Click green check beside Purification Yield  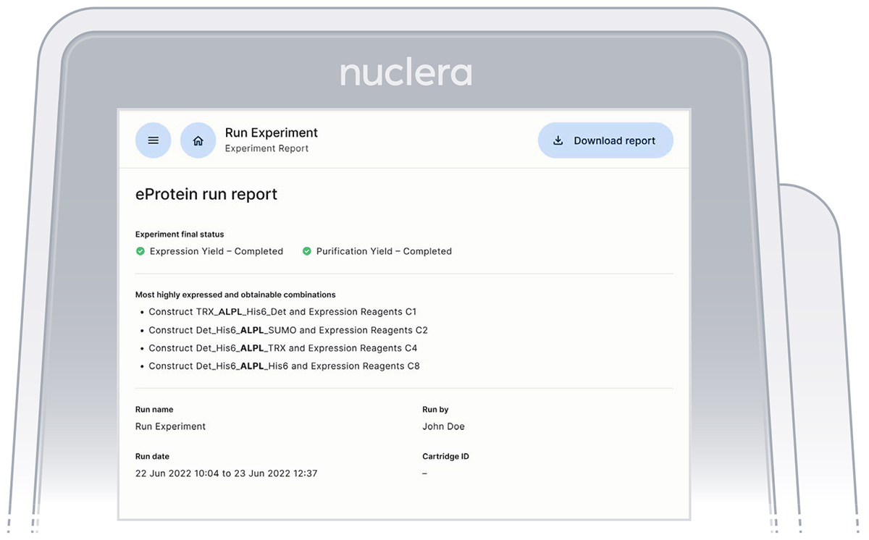click(x=307, y=251)
